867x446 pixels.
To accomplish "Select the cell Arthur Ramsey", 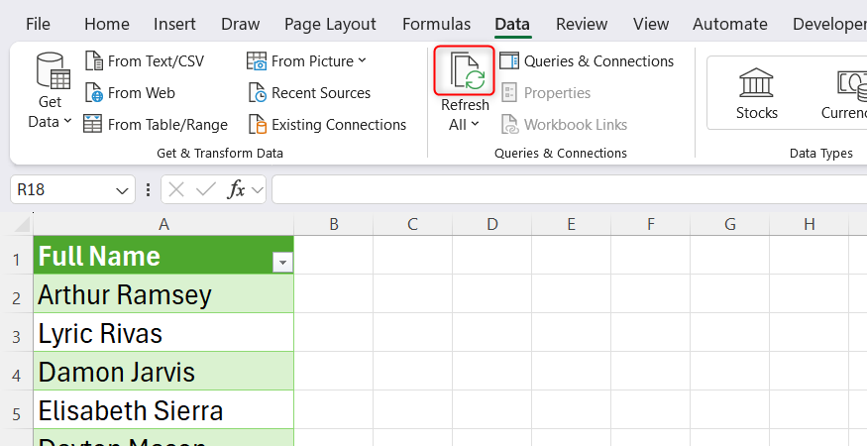I will click(163, 293).
